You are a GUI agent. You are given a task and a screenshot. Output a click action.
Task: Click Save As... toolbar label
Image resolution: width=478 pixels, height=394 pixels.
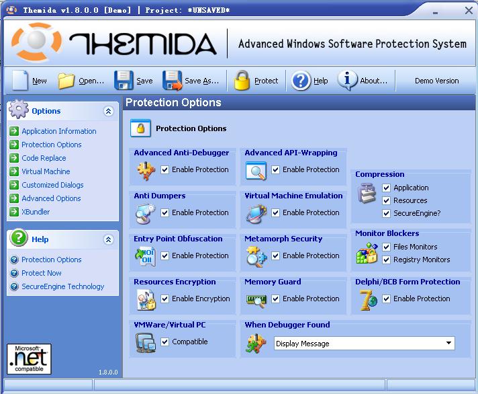coord(202,81)
